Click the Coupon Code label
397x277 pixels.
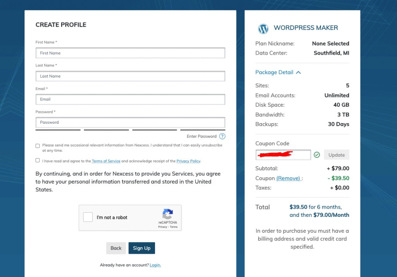click(x=272, y=144)
